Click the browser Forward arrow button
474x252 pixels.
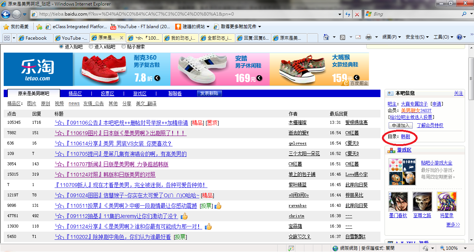click(x=16, y=14)
